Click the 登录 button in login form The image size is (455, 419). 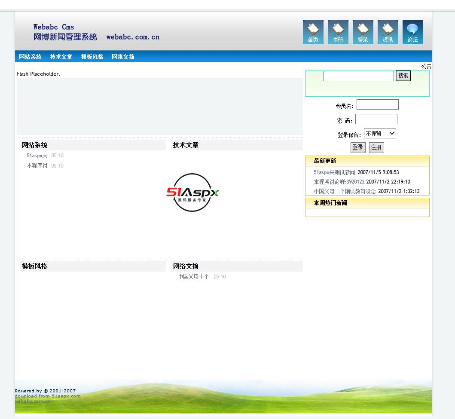[x=358, y=147]
